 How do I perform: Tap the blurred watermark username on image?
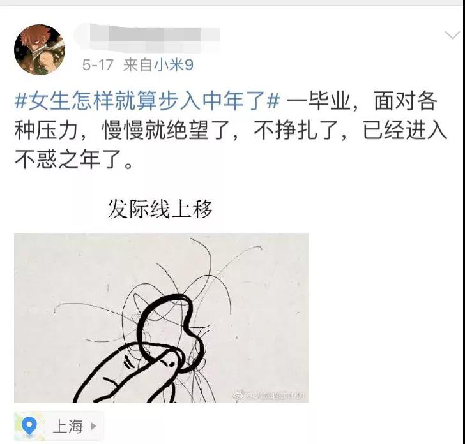275,396
